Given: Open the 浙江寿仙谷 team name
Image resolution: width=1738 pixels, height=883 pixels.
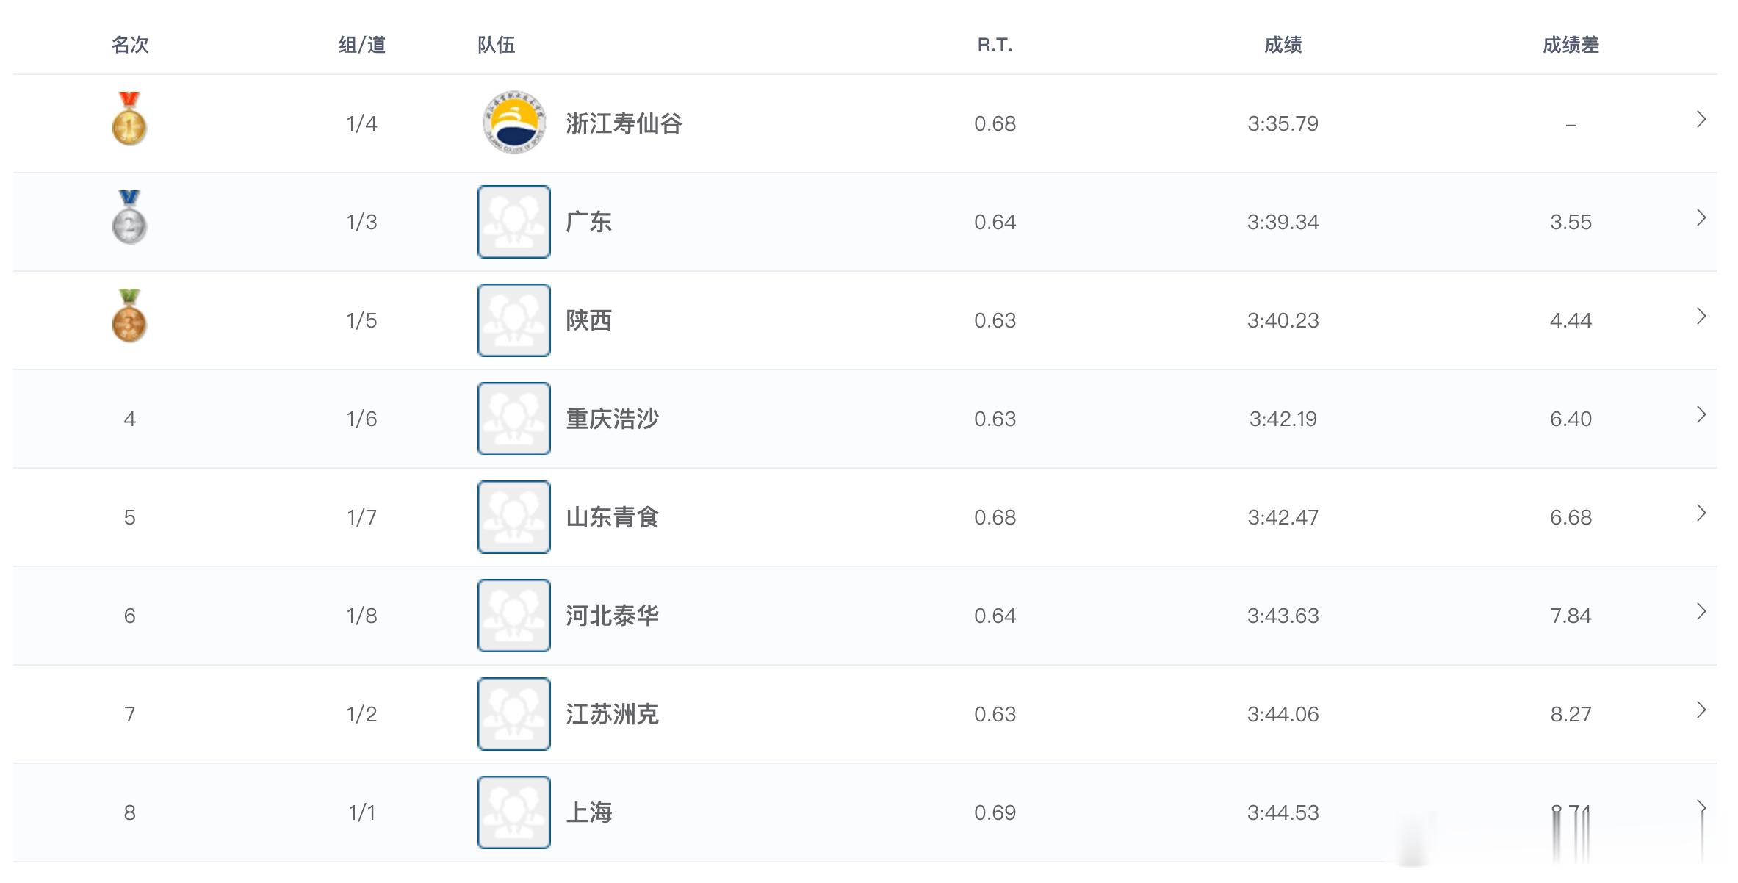Looking at the screenshot, I should coord(624,123).
